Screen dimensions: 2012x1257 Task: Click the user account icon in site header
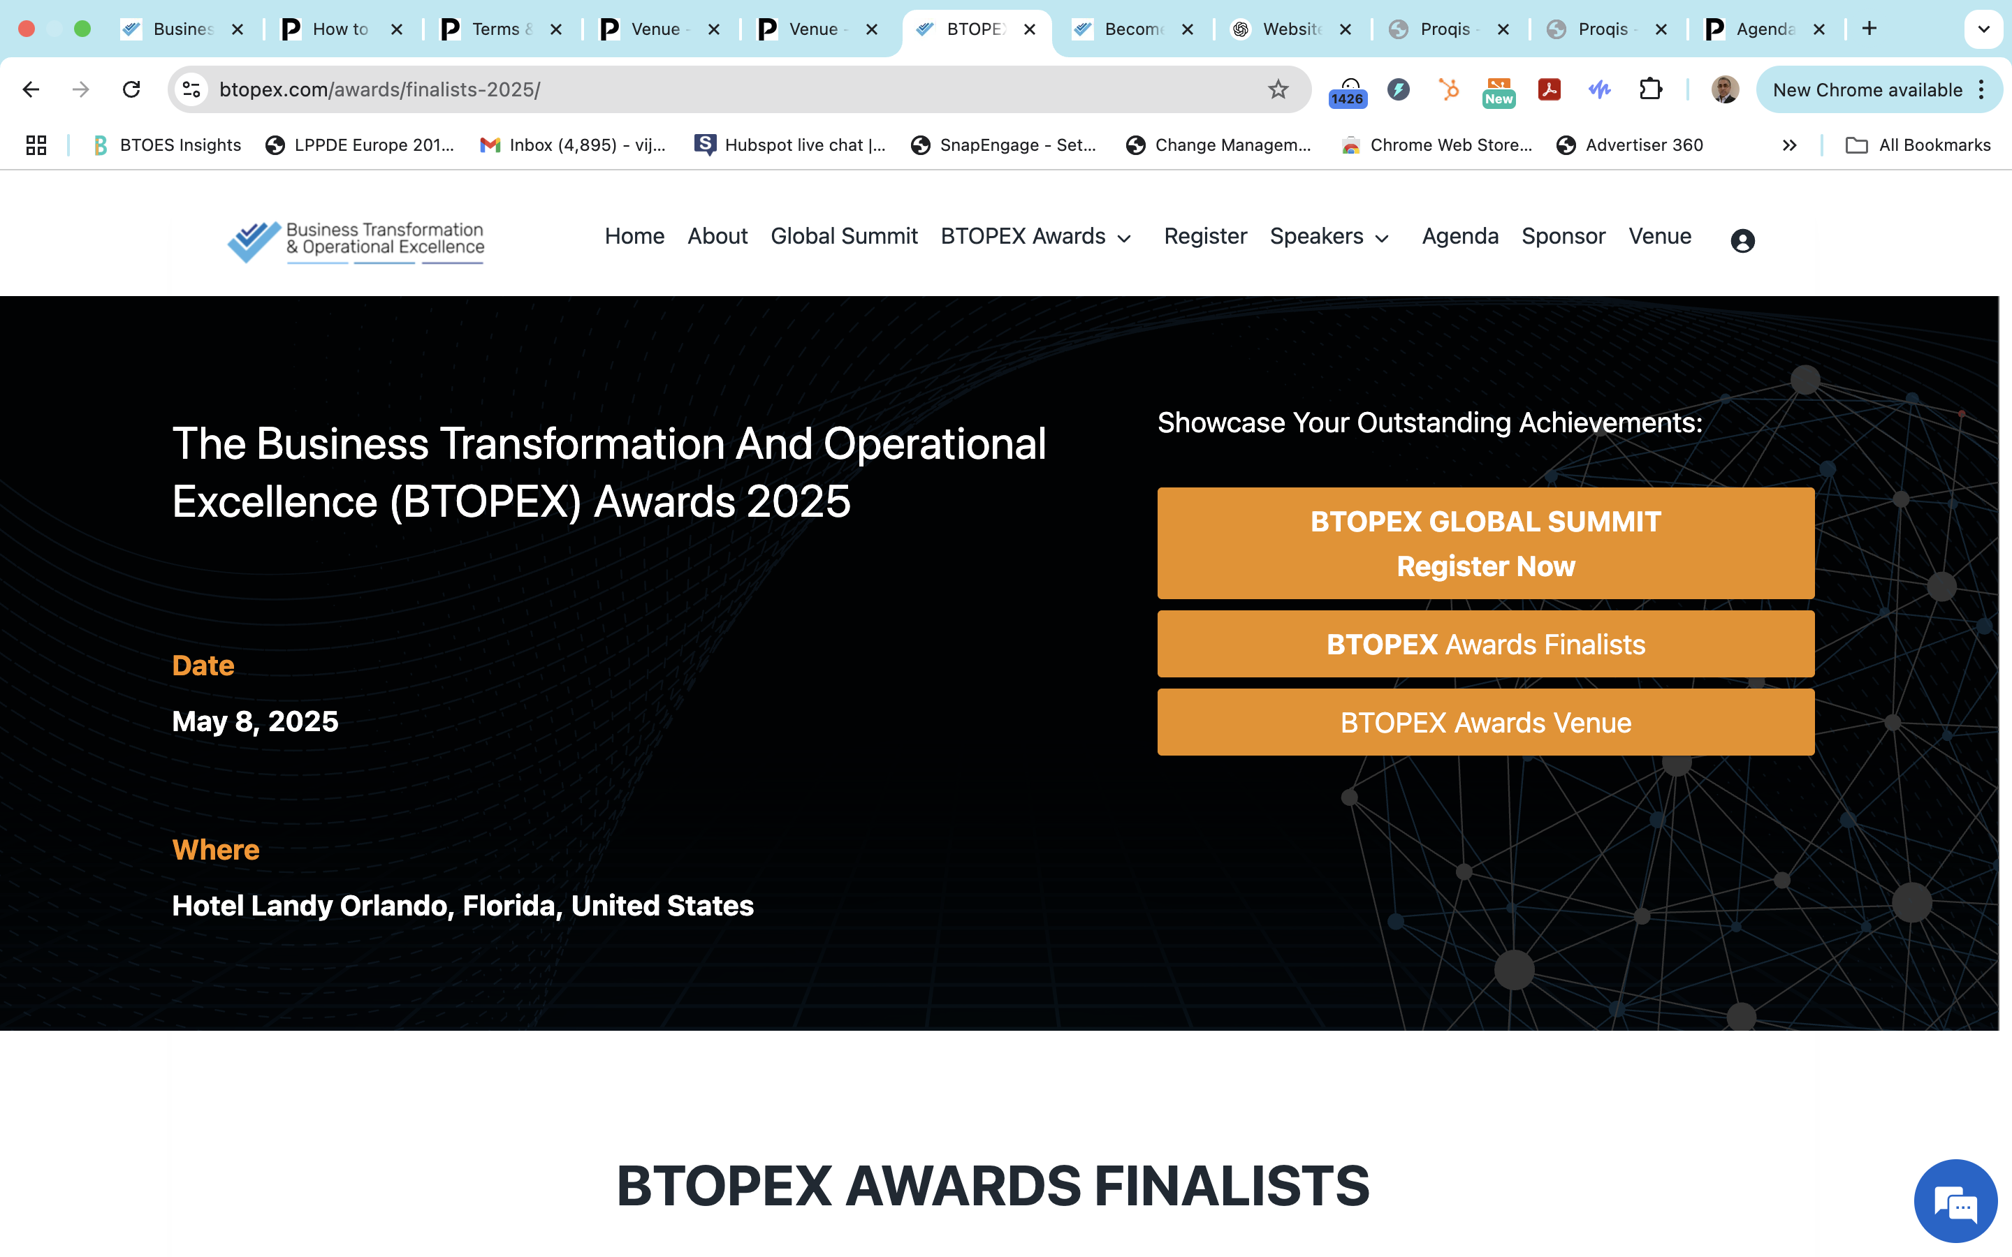1742,240
